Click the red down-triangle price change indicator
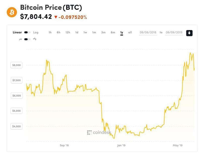201x156 pixels. click(56, 17)
